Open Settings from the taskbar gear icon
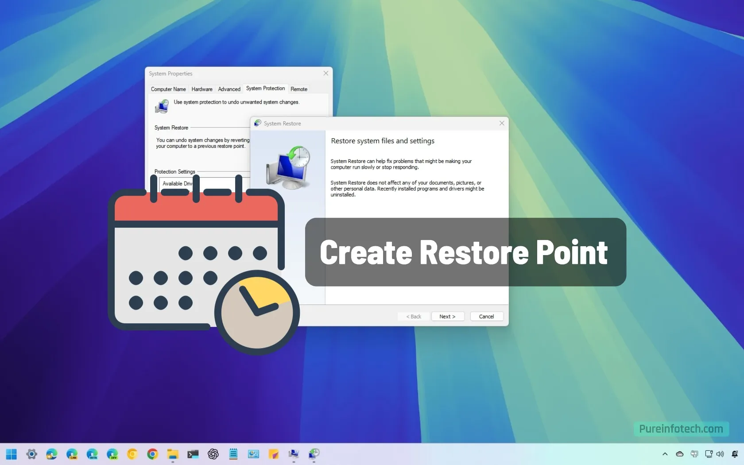The height and width of the screenshot is (465, 744). tap(31, 454)
